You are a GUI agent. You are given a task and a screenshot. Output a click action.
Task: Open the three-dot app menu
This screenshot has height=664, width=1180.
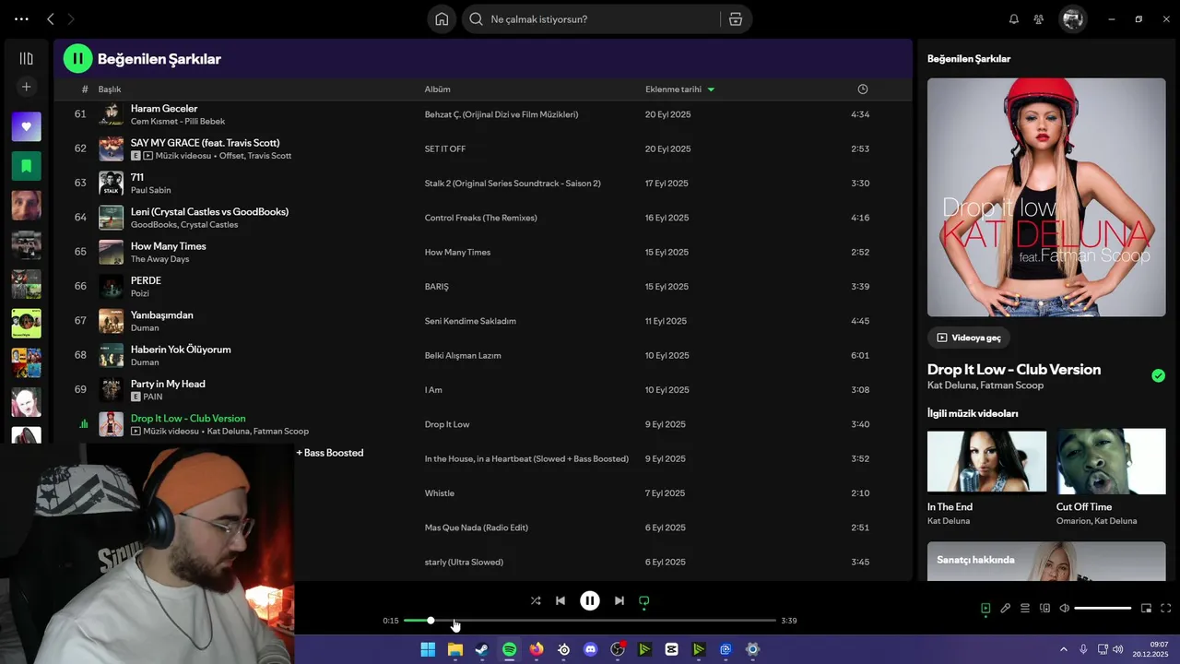coord(21,18)
